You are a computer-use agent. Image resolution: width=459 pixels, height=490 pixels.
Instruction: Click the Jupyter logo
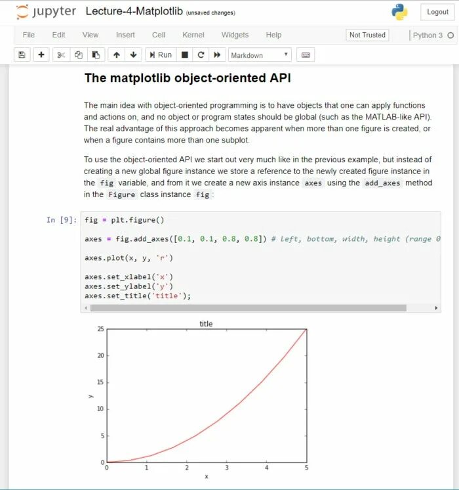[46, 12]
